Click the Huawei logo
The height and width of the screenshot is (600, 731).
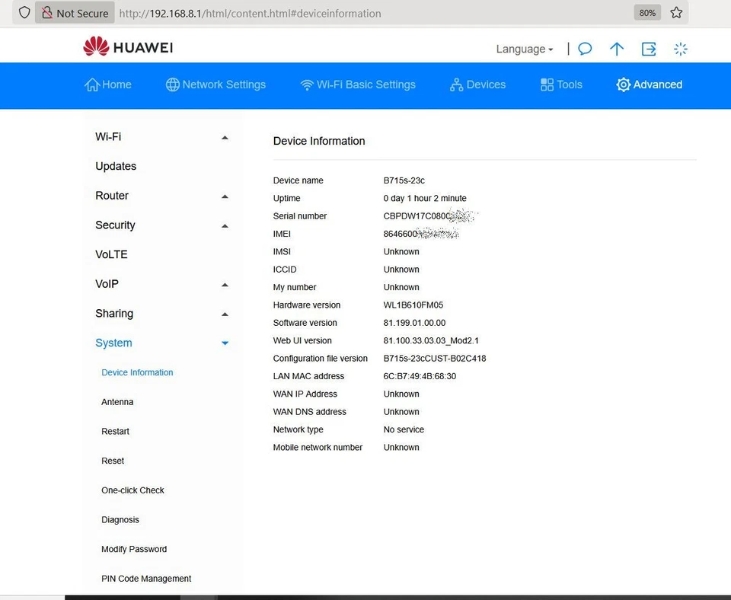click(x=128, y=46)
